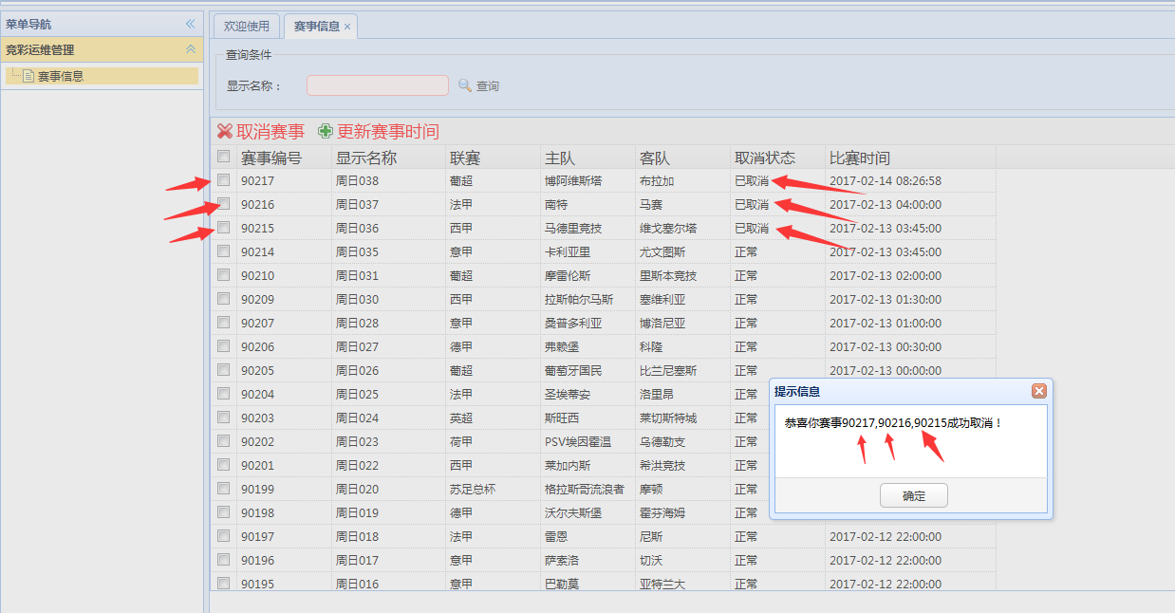Click the magnifier search icon beside 查询
Image resolution: width=1175 pixels, height=613 pixels.
[465, 85]
